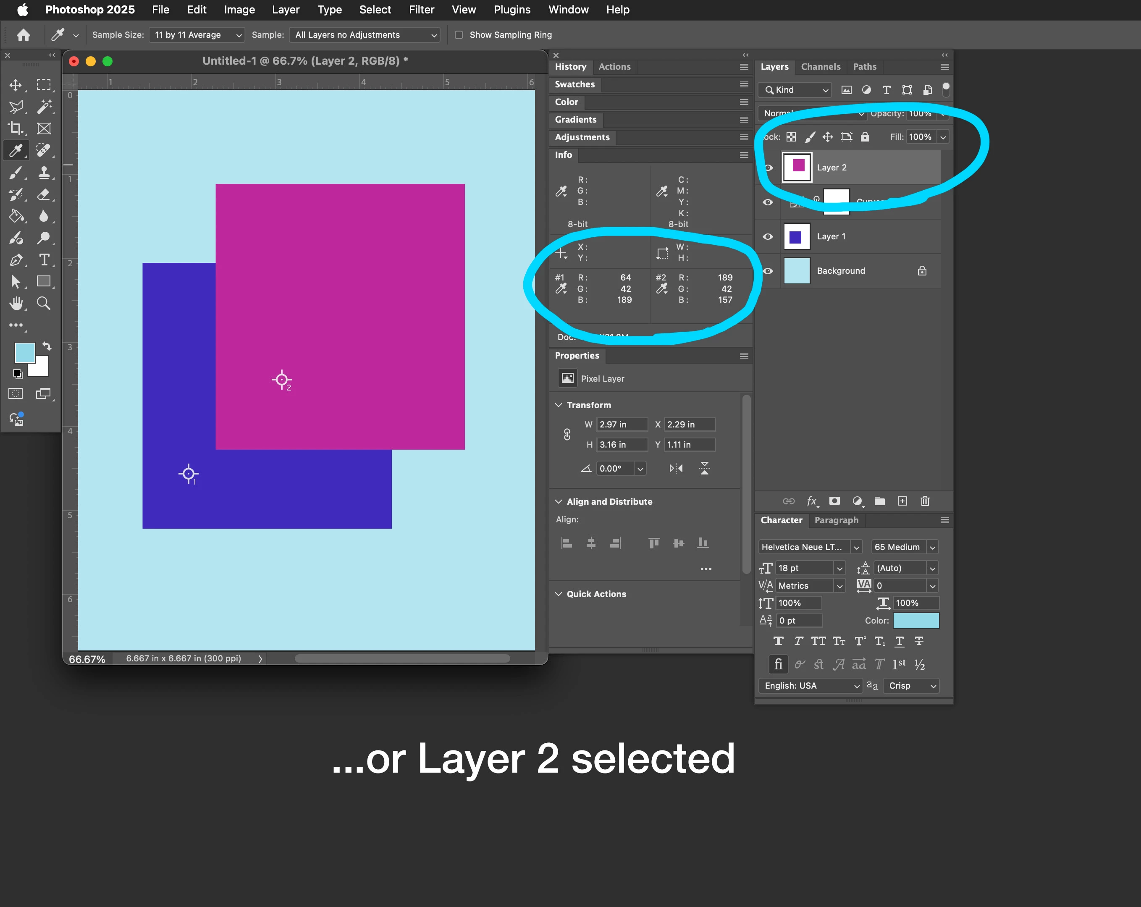The image size is (1141, 907).
Task: Click the foreground color swatch
Action: click(24, 352)
